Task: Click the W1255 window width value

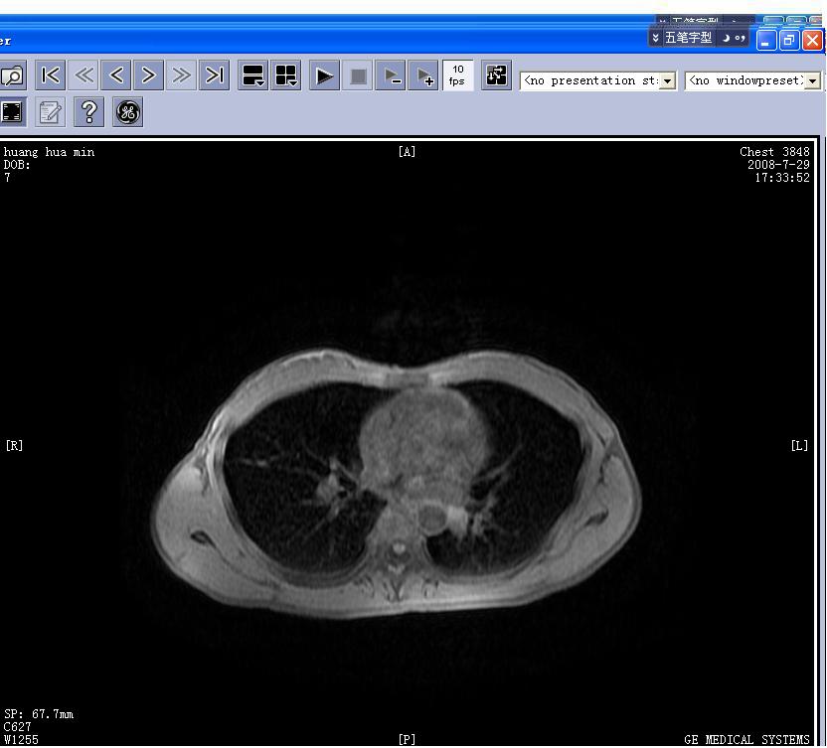Action: pos(21,740)
